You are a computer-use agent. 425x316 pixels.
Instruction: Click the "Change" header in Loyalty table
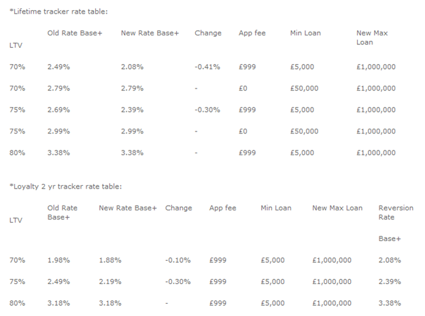click(x=178, y=208)
